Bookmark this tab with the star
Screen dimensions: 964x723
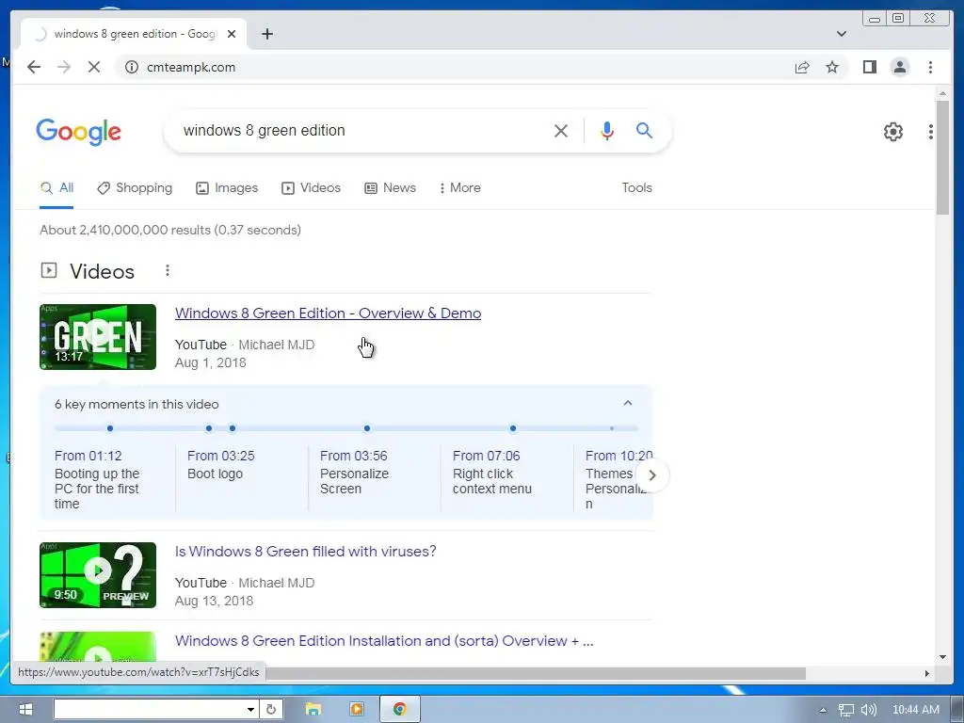click(x=832, y=67)
